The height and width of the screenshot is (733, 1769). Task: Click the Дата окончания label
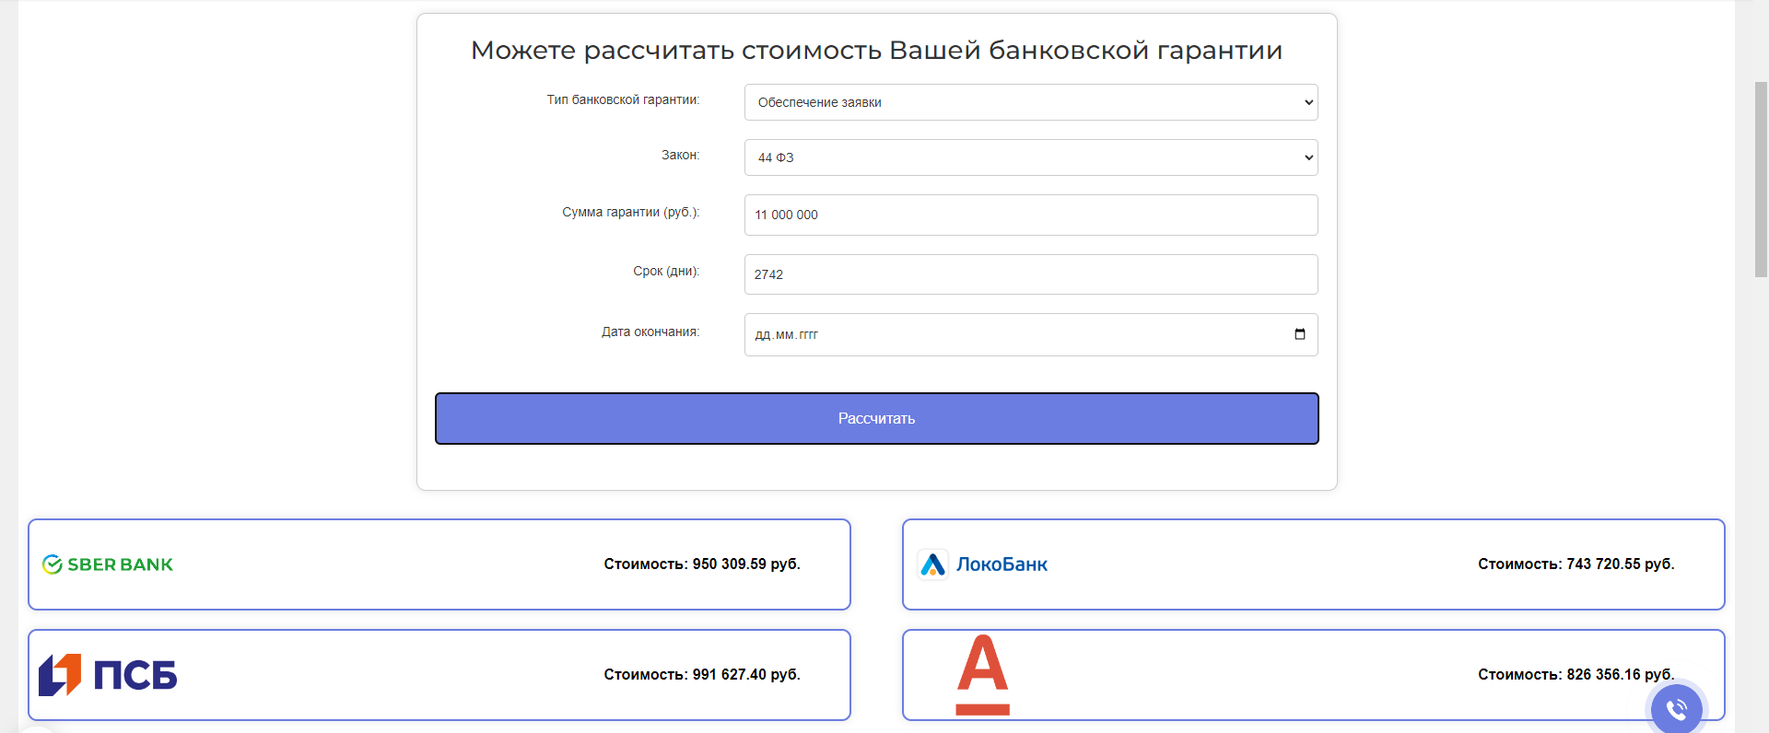[x=650, y=332]
